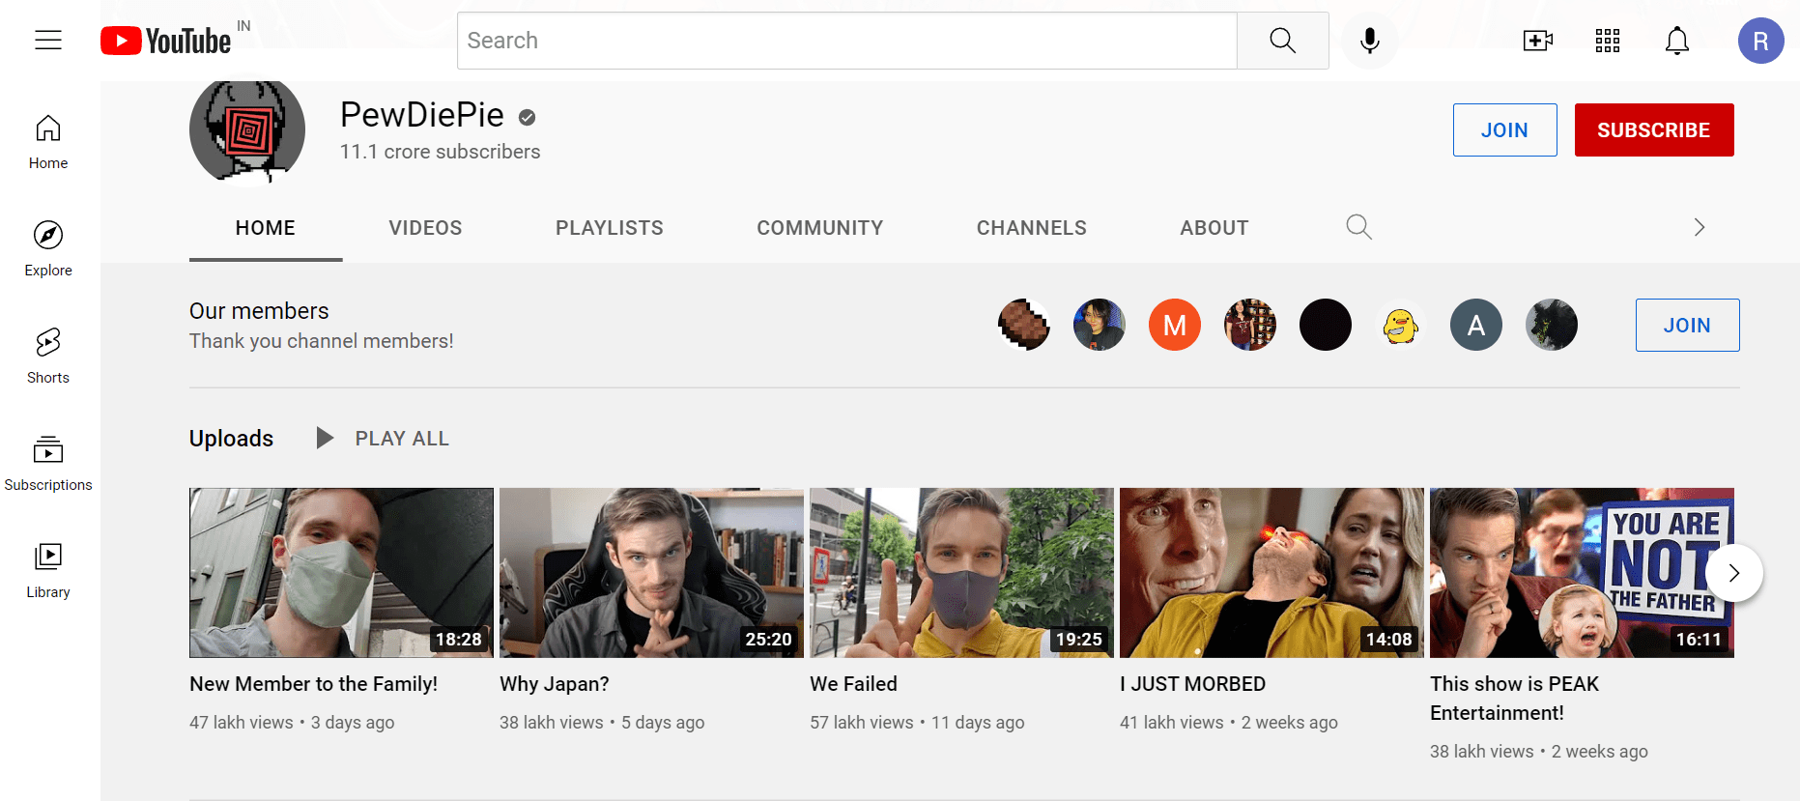Image resolution: width=1800 pixels, height=801 pixels.
Task: Open the YouTube apps grid
Action: coord(1608,41)
